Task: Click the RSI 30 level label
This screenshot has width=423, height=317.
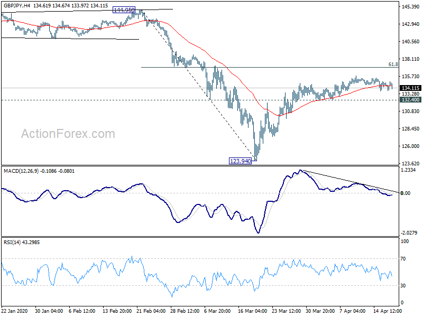Action: click(x=403, y=286)
